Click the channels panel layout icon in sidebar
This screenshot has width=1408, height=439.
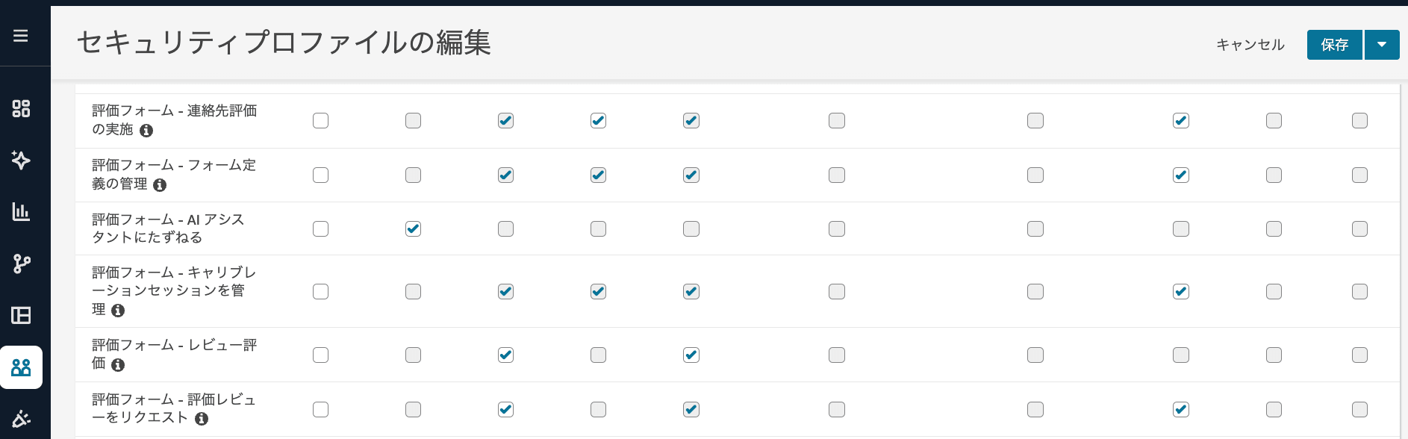click(x=21, y=315)
